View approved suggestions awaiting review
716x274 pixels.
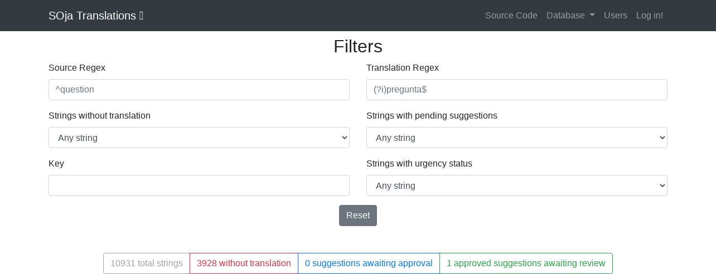526,263
